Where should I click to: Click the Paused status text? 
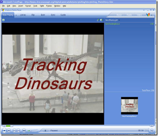coord(54,130)
